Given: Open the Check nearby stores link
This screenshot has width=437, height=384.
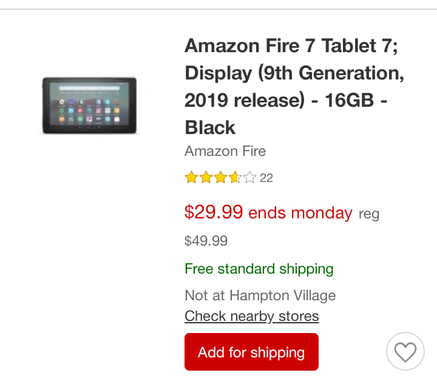Looking at the screenshot, I should point(251,316).
